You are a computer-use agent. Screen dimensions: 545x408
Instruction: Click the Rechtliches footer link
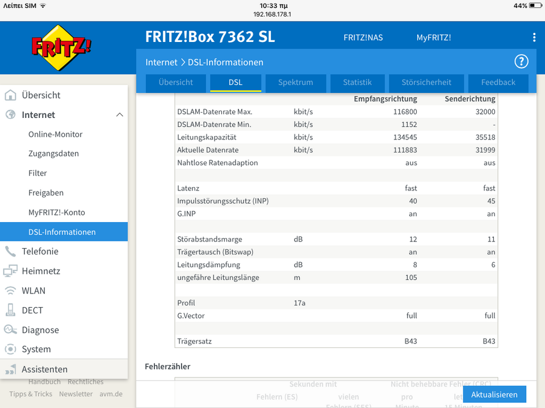[86, 381]
